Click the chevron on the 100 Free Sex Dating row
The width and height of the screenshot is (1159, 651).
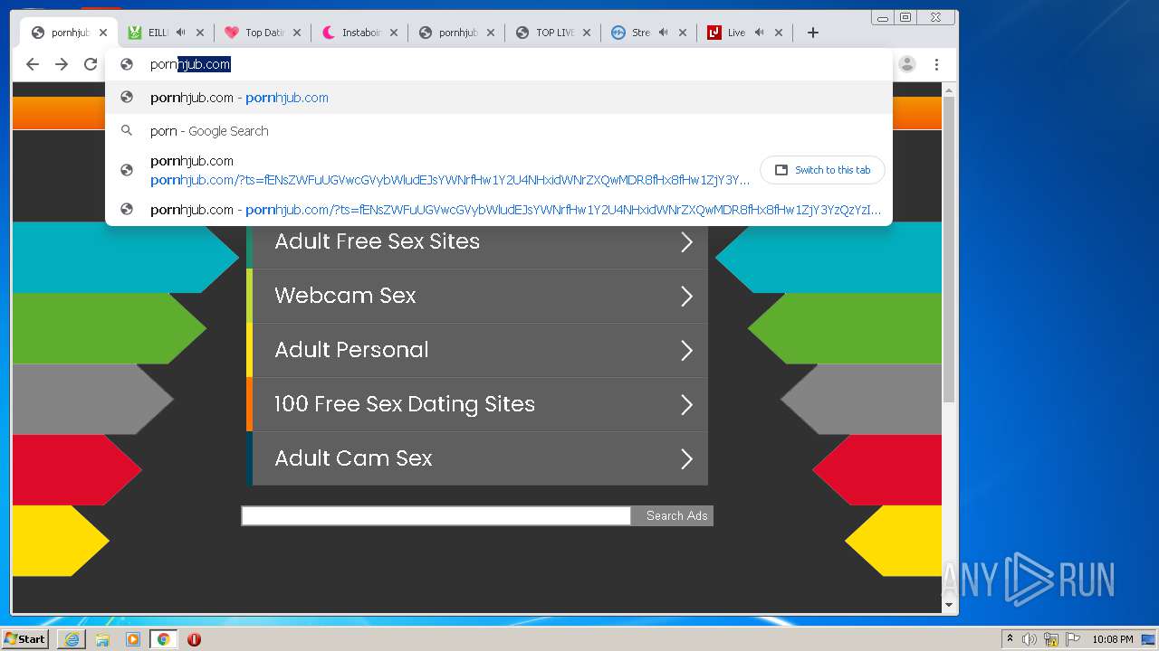(x=686, y=405)
